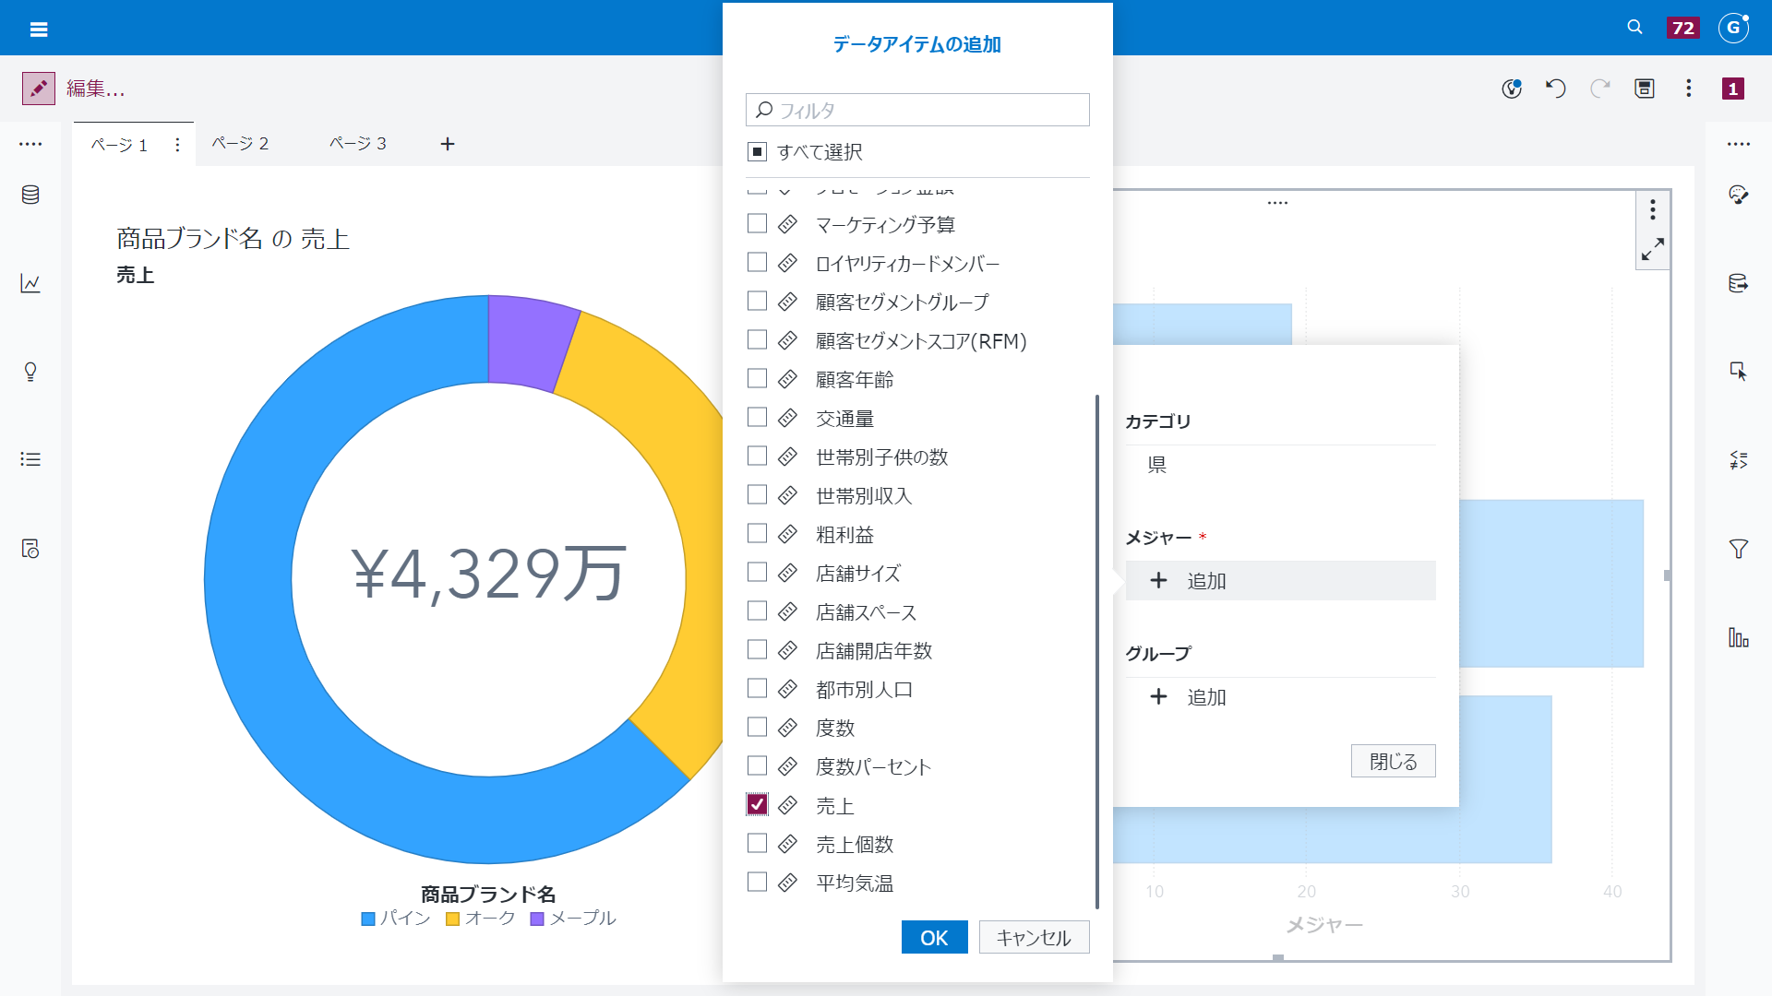Open the Filters funnel icon
The width and height of the screenshot is (1772, 996).
click(1739, 549)
